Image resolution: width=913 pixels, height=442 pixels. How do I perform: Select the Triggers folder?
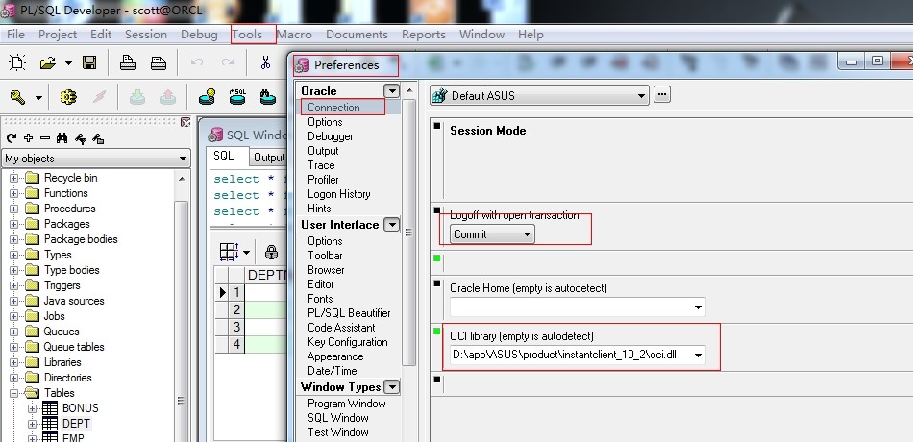pyautogui.click(x=62, y=285)
